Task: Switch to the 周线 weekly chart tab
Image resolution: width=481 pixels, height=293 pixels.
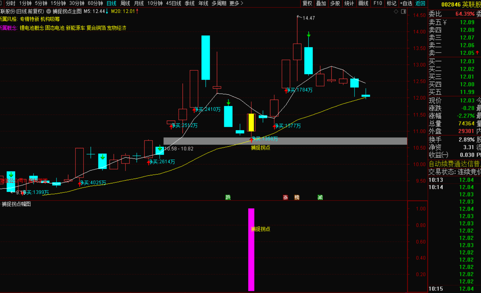Action: 125,4
